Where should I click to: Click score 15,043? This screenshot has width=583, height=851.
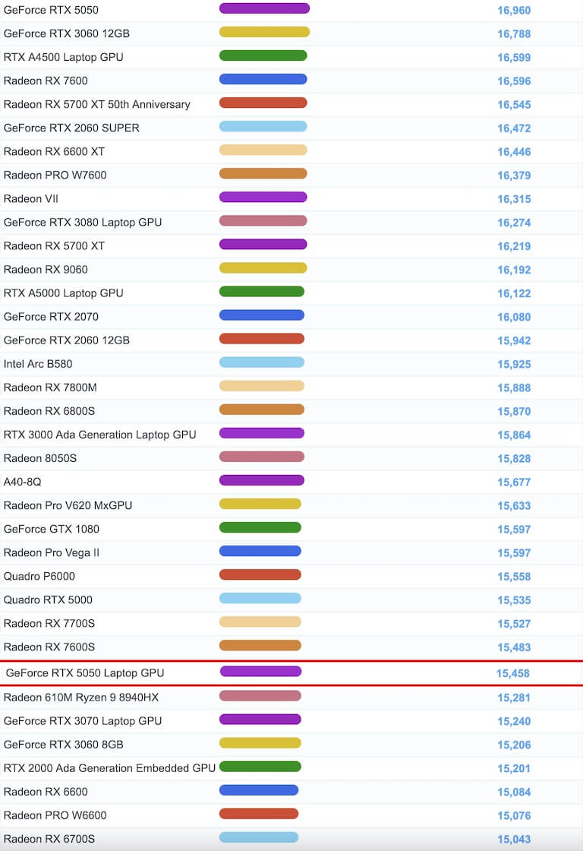coord(514,840)
